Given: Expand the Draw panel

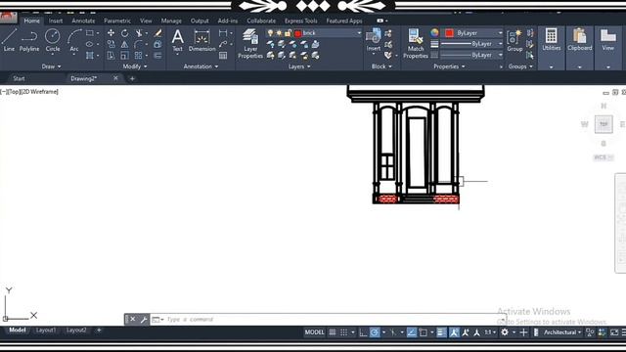Looking at the screenshot, I should (x=52, y=66).
